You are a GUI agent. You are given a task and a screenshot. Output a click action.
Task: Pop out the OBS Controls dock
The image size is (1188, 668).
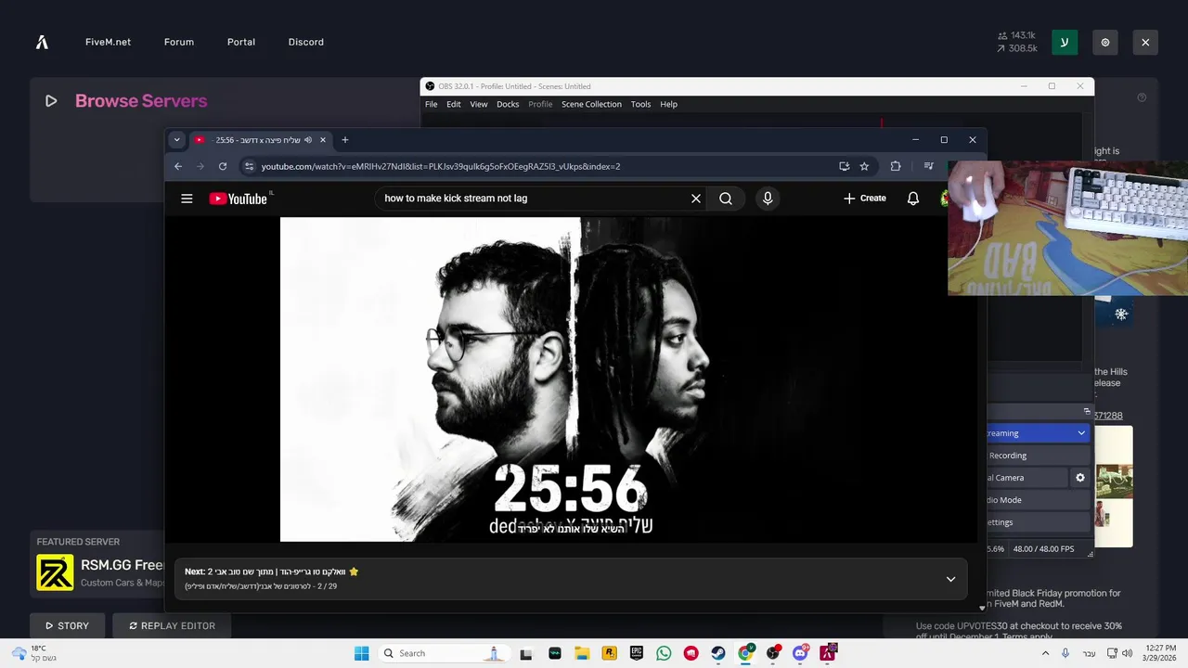(1087, 411)
